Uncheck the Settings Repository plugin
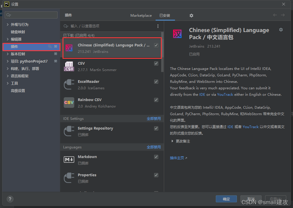 [x=156, y=128]
